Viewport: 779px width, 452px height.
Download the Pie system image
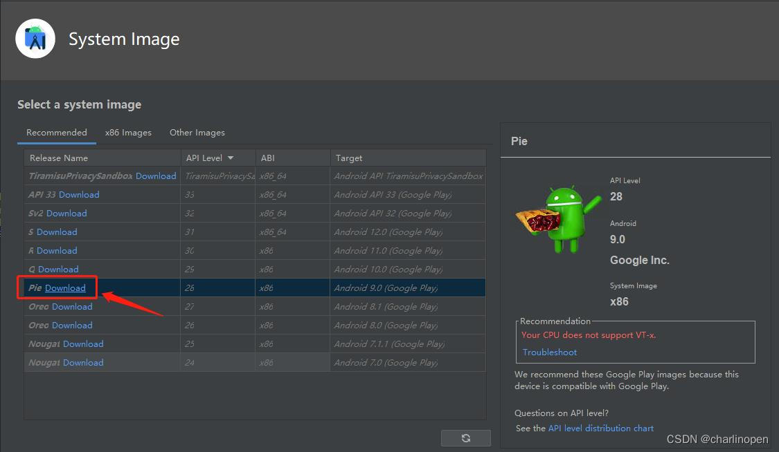tap(65, 288)
